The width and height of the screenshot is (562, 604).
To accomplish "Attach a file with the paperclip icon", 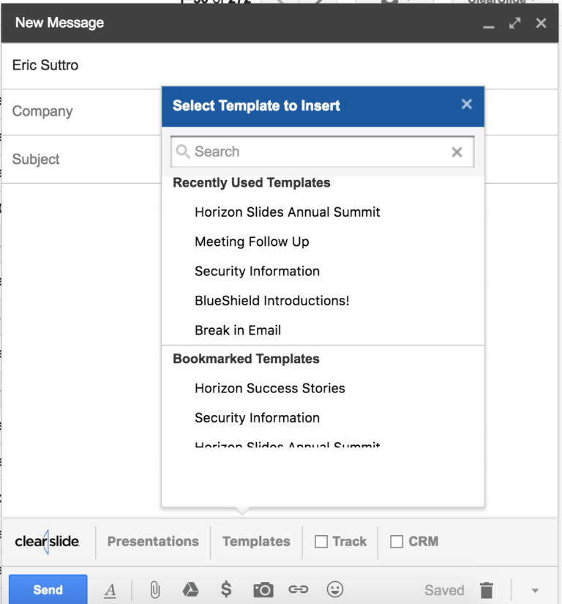I will (154, 589).
